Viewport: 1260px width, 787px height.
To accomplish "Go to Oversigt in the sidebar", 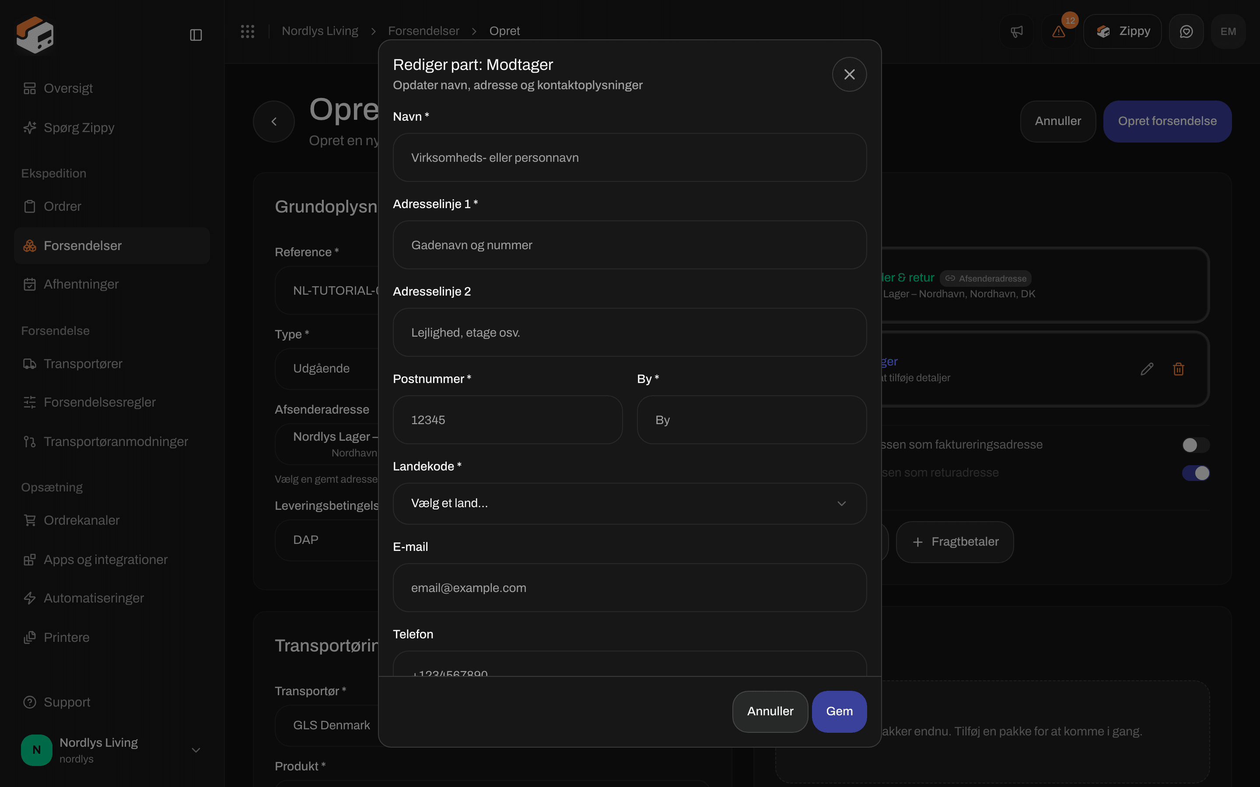I will 112,88.
